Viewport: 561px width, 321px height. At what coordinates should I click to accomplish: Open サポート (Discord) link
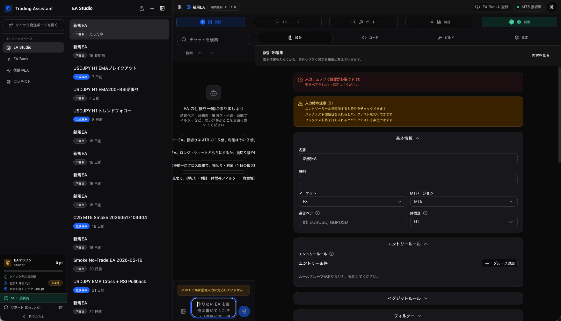[x=33, y=307]
